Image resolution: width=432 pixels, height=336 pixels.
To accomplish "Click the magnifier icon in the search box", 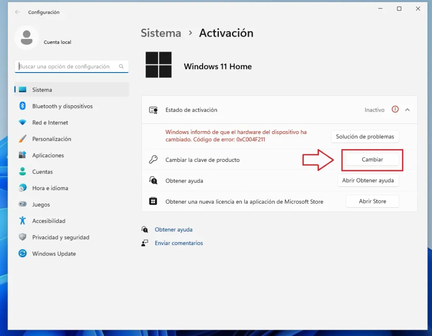I will (121, 66).
